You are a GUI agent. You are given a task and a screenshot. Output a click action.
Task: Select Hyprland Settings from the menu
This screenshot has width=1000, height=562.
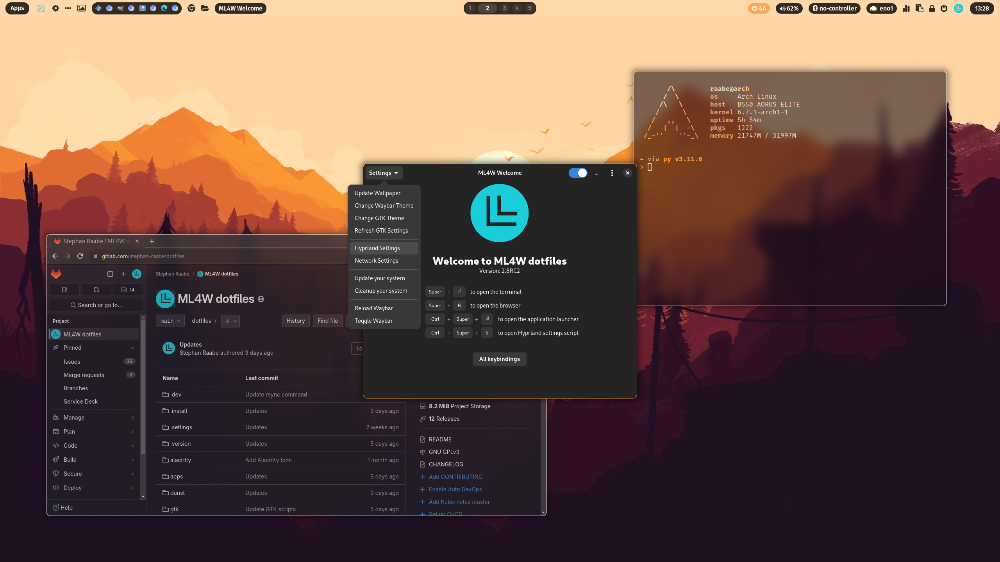pos(377,248)
